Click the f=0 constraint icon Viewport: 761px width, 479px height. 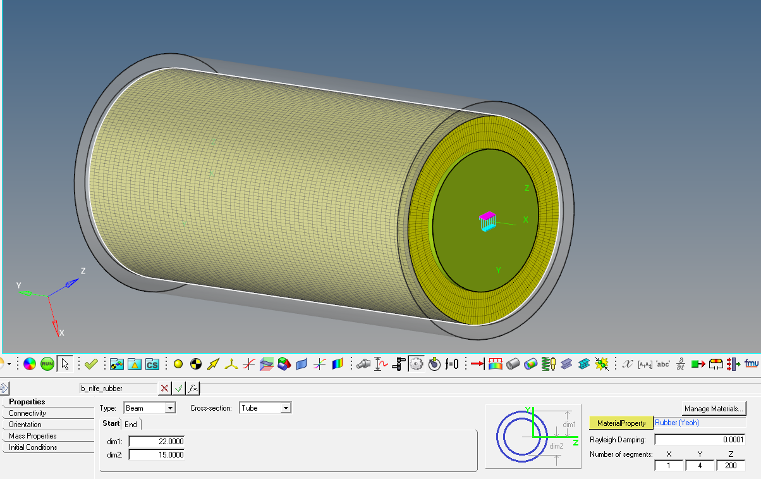click(451, 364)
